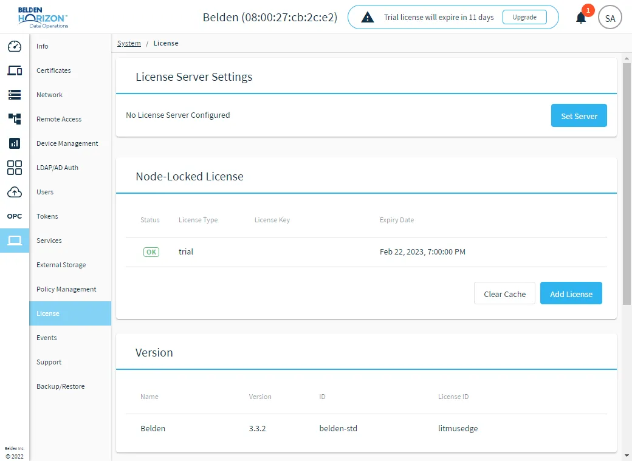This screenshot has height=461, width=632.
Task: Click the trial license warning triangle icon
Action: click(367, 18)
